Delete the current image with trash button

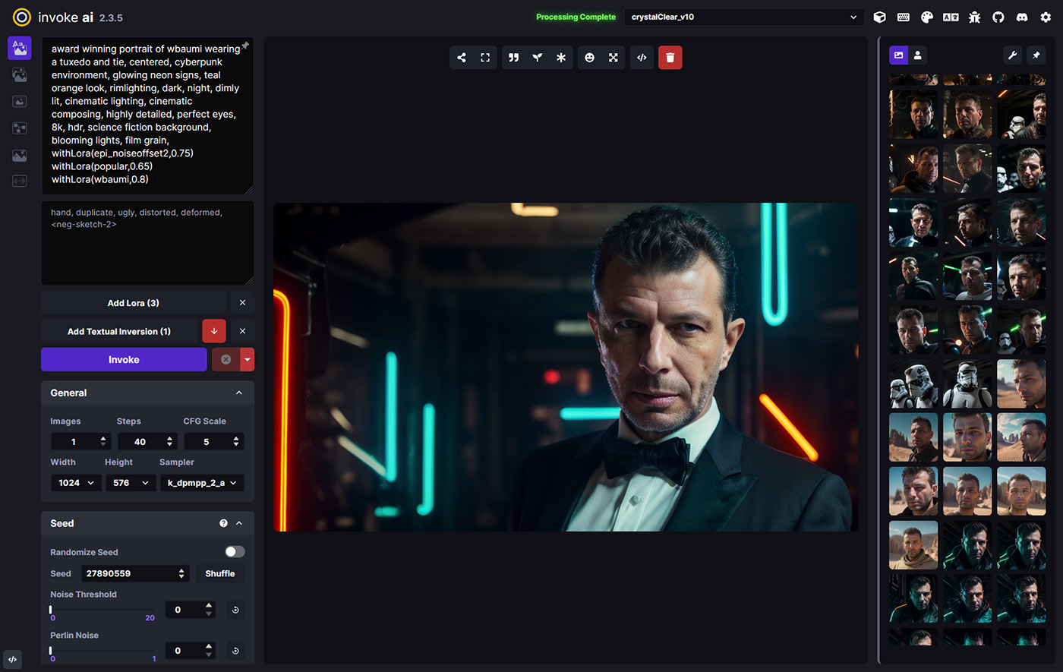(x=670, y=58)
